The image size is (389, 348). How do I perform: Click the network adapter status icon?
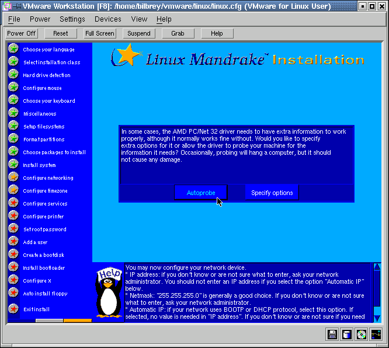376,335
